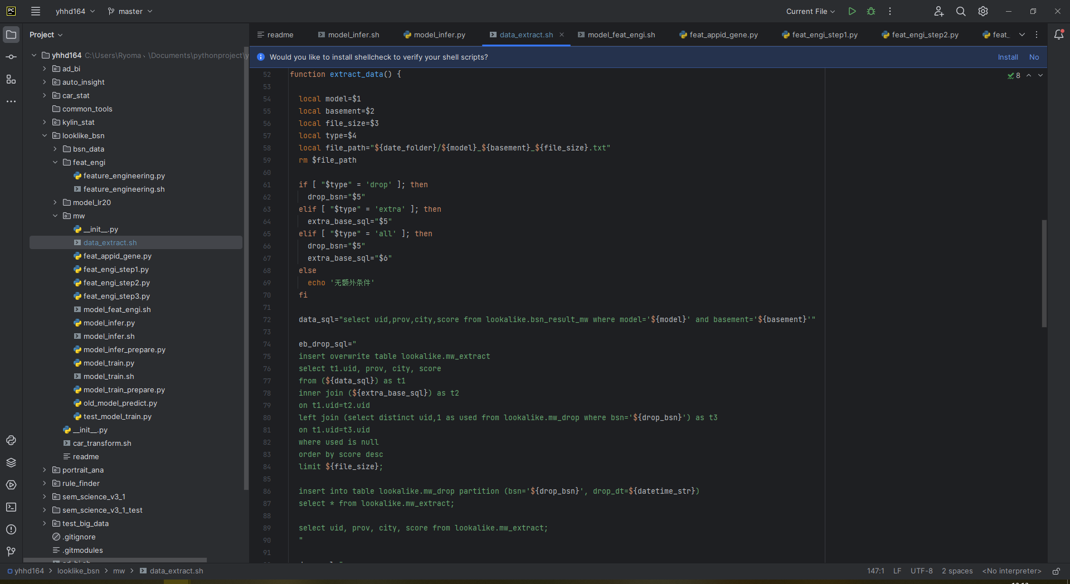
Task: Switch to feat_engi_step1.py tab
Action: [x=820, y=35]
